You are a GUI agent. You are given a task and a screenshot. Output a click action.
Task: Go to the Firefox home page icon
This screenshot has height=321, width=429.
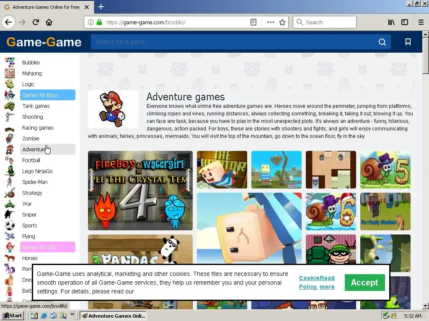point(49,22)
